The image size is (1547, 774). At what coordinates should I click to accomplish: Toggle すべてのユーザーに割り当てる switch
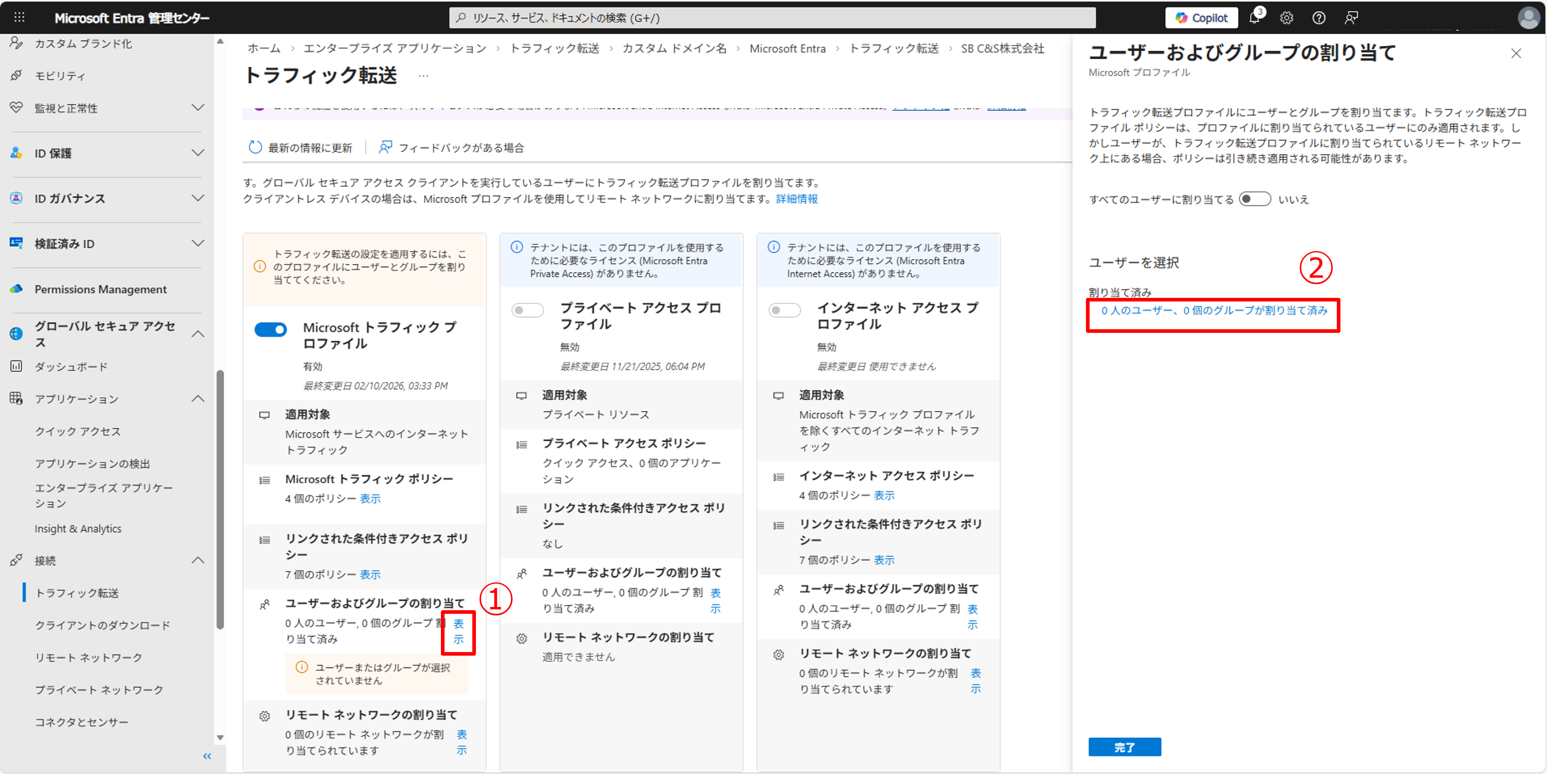(x=1255, y=199)
